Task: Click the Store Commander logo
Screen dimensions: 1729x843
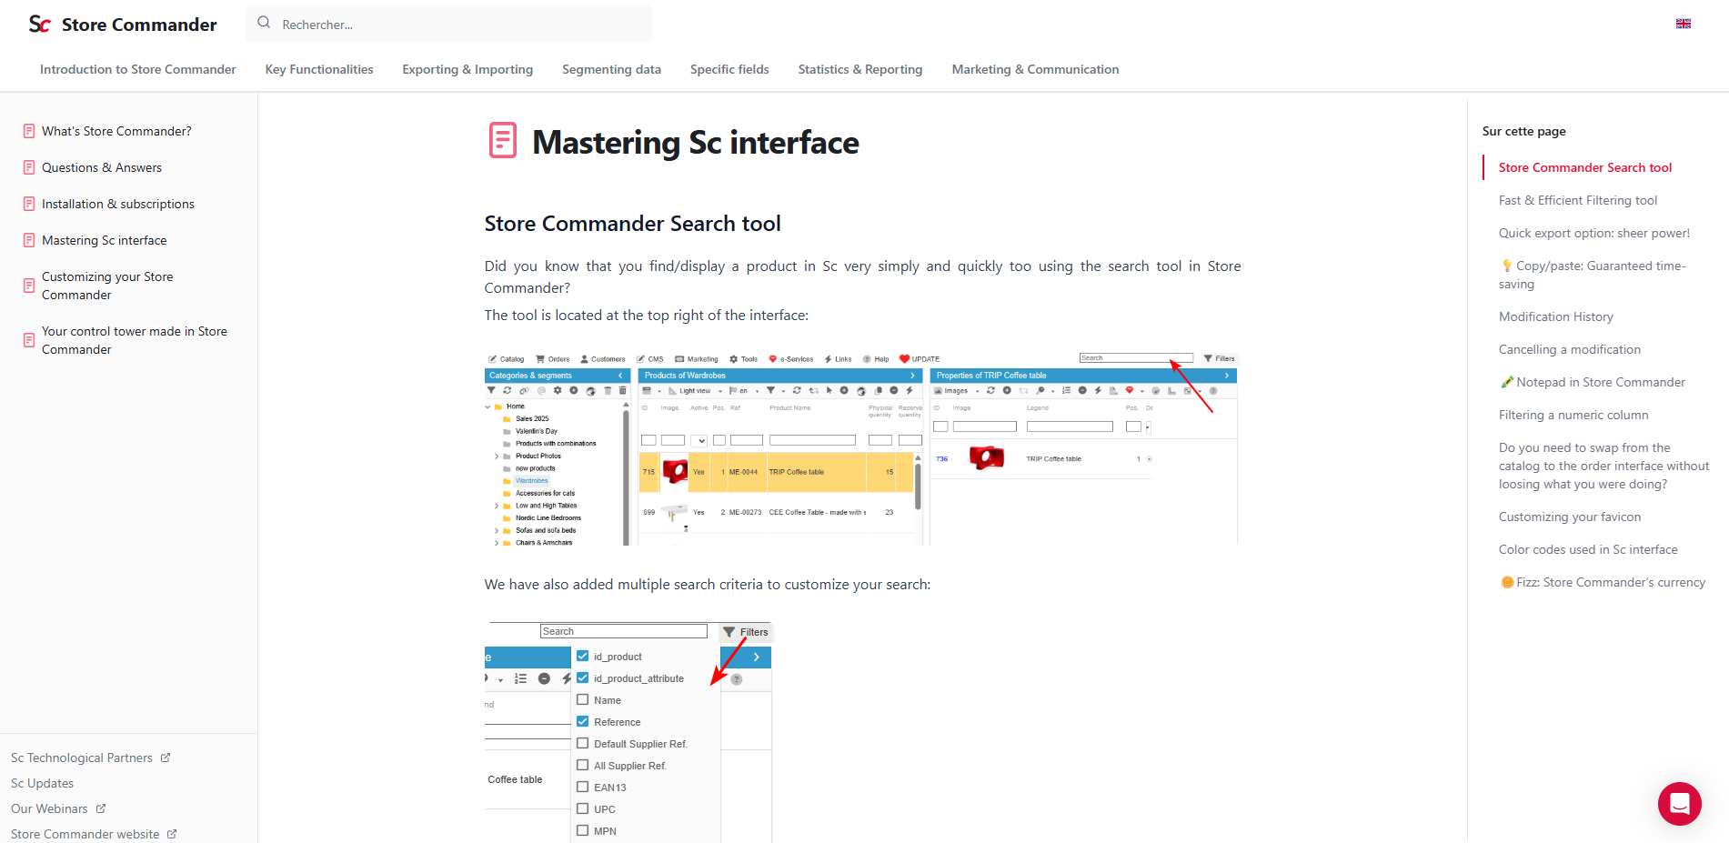Action: [x=123, y=25]
